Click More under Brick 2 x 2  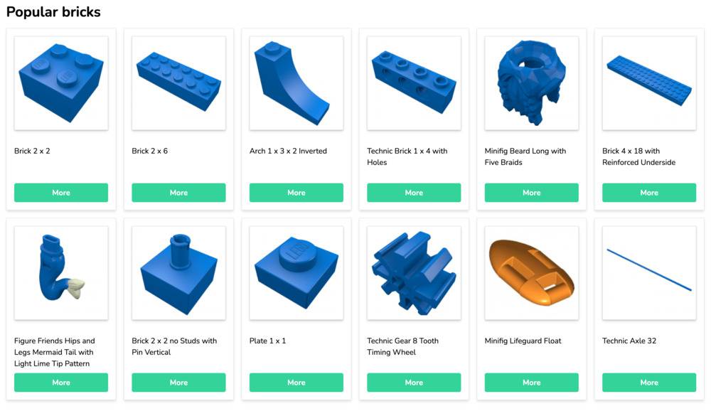coord(61,193)
